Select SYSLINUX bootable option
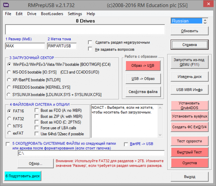The height and width of the screenshot is (186, 216). [9, 94]
